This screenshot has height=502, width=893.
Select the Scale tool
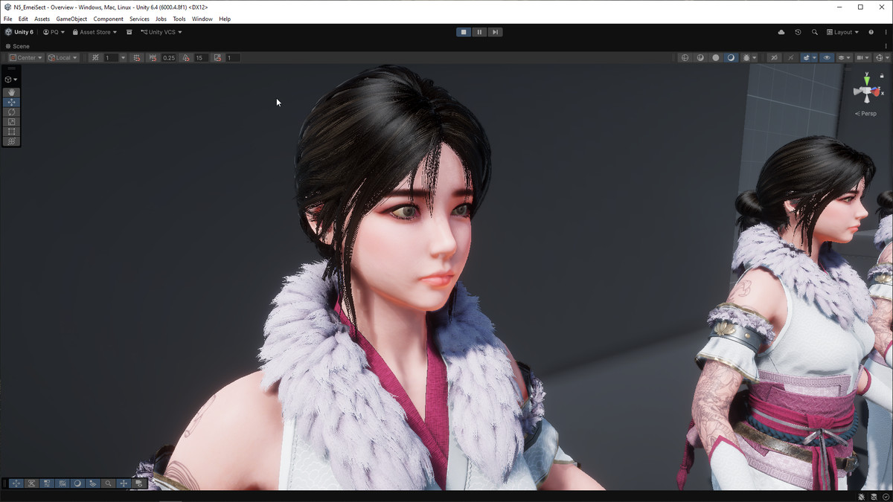(11, 121)
